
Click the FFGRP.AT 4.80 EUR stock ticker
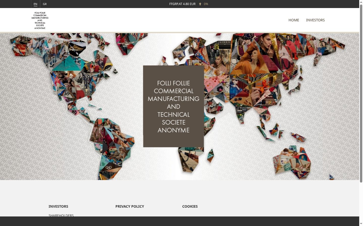pos(182,4)
